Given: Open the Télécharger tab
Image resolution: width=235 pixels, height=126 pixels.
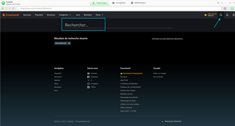Looking at the screenshot, I should click(x=99, y=3).
